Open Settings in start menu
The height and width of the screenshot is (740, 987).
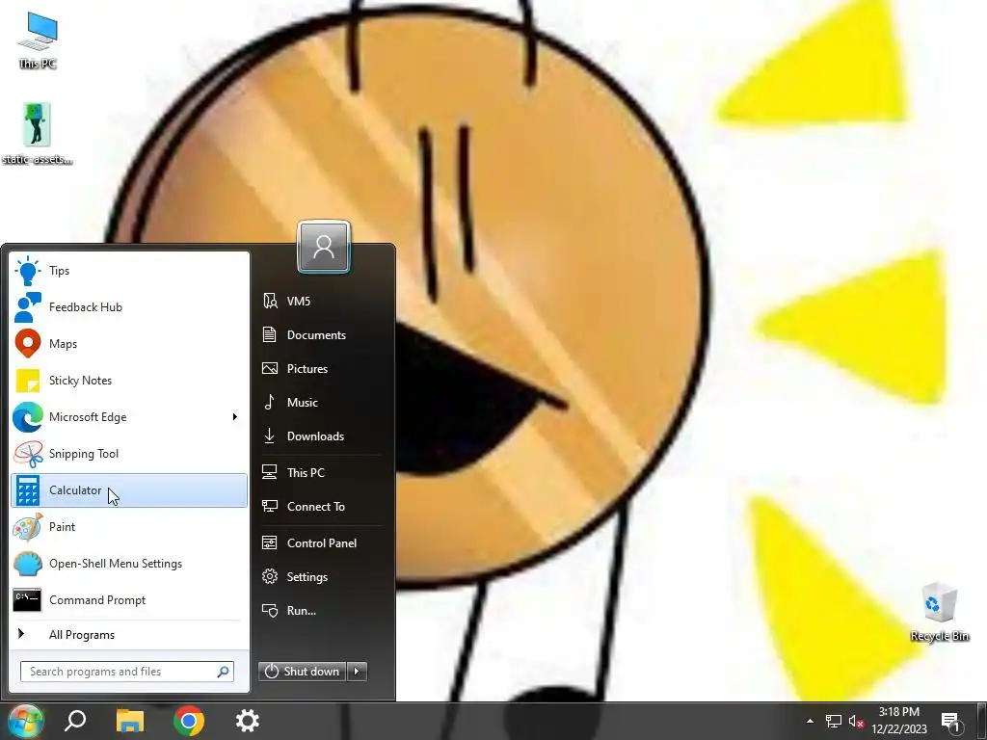[x=320, y=577]
